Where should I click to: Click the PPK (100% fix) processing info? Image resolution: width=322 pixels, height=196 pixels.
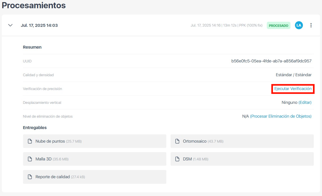pos(251,25)
